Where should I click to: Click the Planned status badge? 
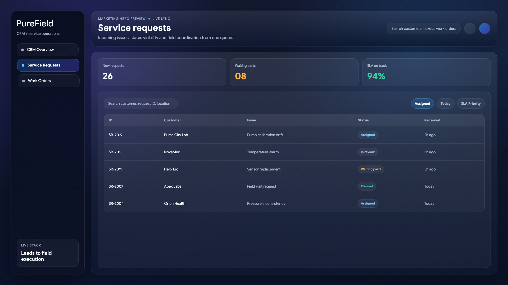point(367,186)
